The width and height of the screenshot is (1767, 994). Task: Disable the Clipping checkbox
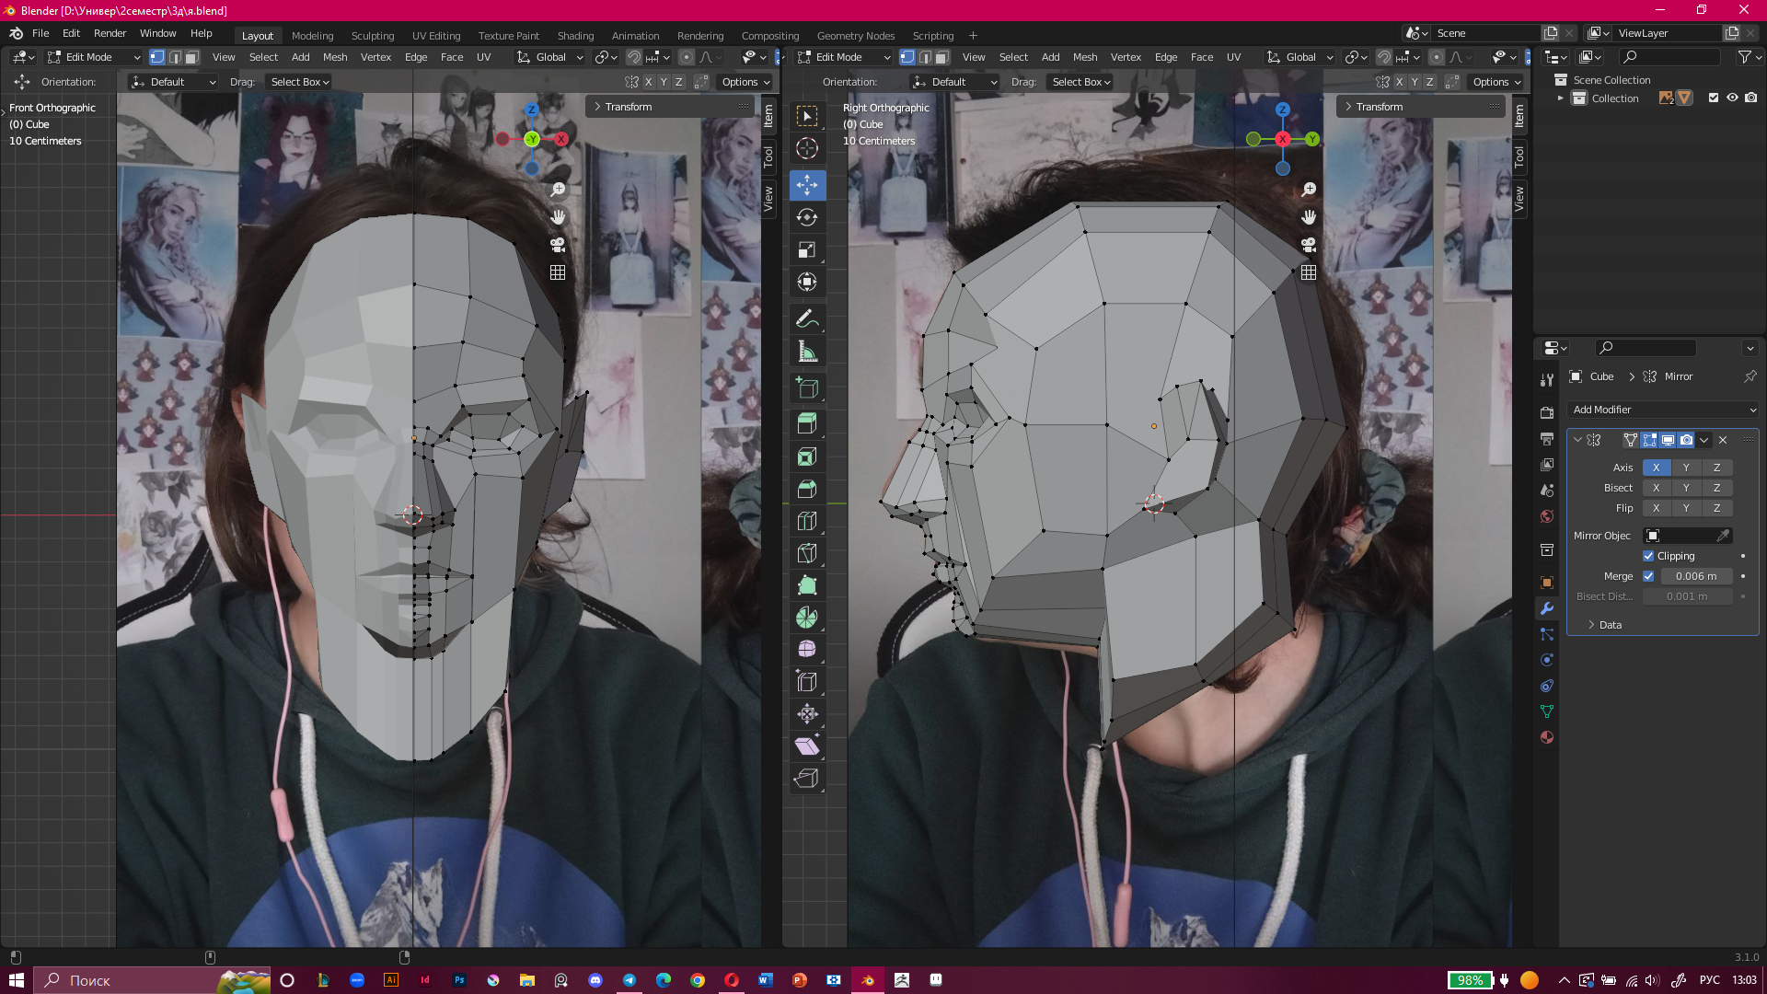pos(1648,556)
